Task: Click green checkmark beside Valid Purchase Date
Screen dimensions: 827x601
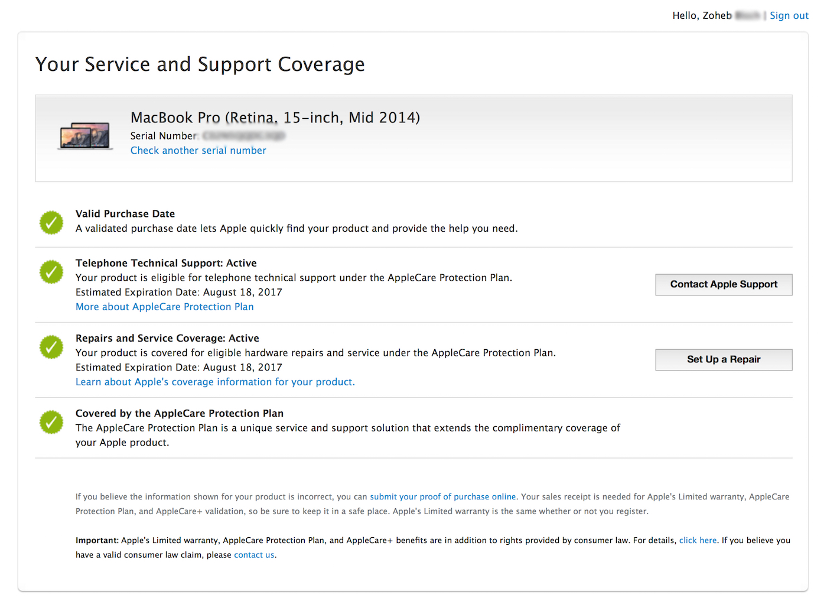Action: (x=51, y=223)
